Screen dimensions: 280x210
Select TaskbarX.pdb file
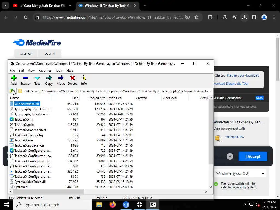[24, 125]
